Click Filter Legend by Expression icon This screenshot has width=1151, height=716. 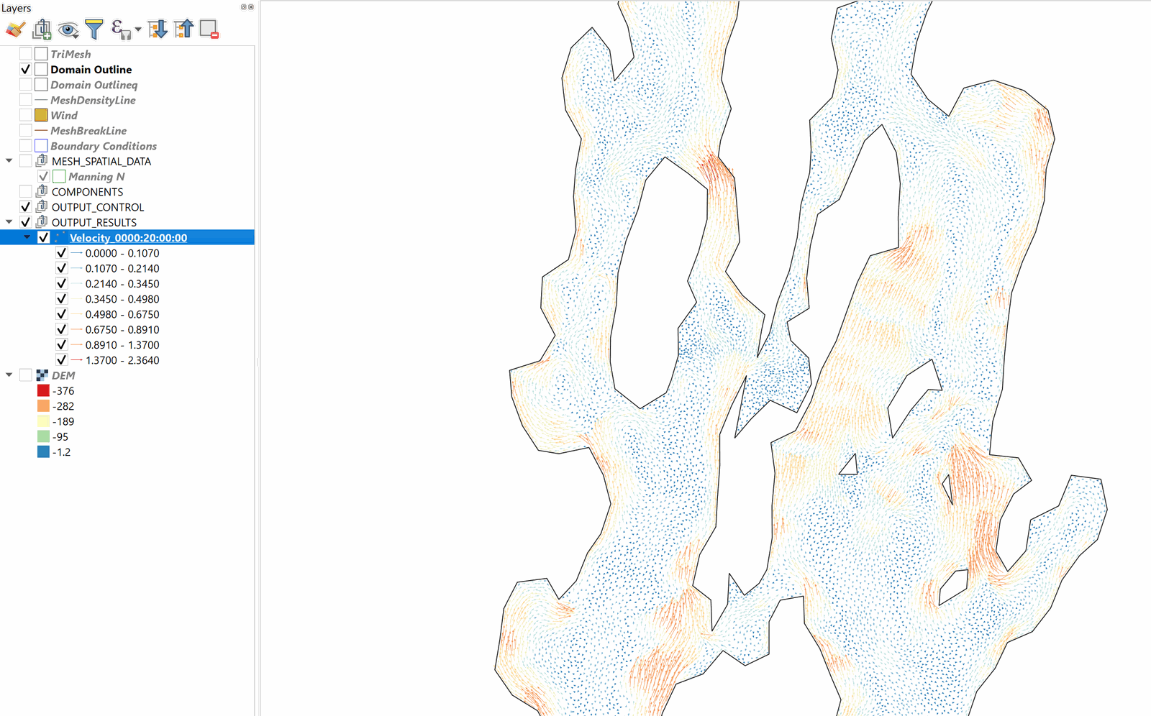point(119,29)
